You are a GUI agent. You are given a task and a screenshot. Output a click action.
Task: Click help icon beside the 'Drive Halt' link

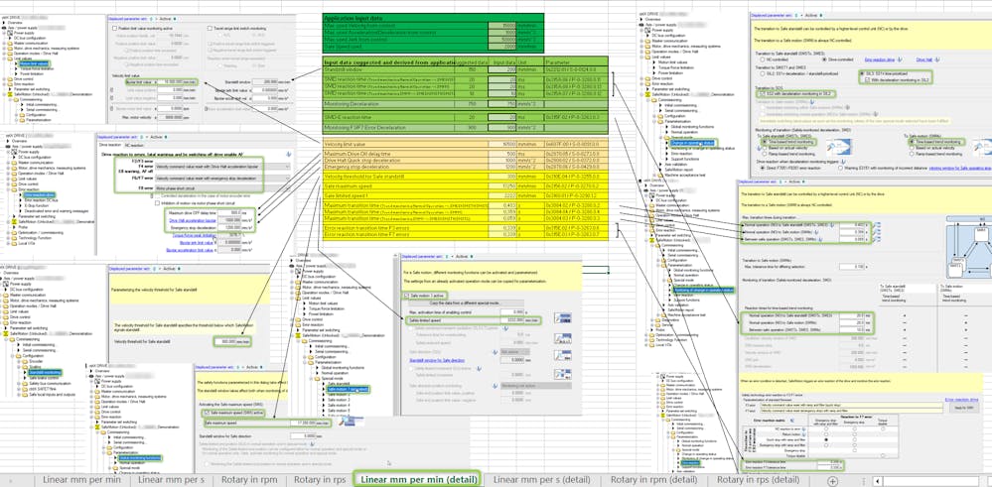[935, 60]
